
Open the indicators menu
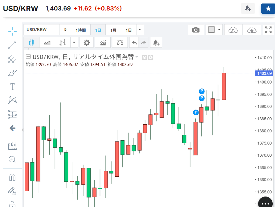point(103,43)
